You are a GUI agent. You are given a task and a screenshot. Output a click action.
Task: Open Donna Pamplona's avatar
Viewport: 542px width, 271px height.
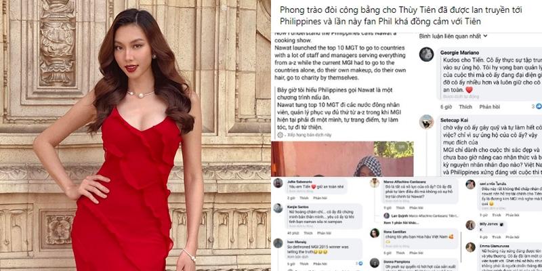pyautogui.click(x=375, y=263)
